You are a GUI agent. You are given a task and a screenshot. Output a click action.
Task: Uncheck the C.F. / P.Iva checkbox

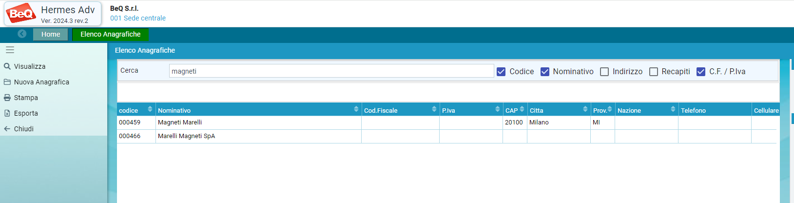[x=701, y=72]
